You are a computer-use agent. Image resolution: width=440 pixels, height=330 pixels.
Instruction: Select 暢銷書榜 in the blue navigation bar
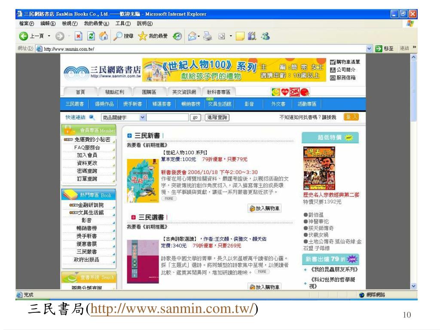coord(190,104)
